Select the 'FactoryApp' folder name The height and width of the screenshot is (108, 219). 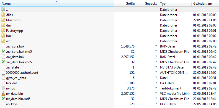pyautogui.click(x=14, y=31)
